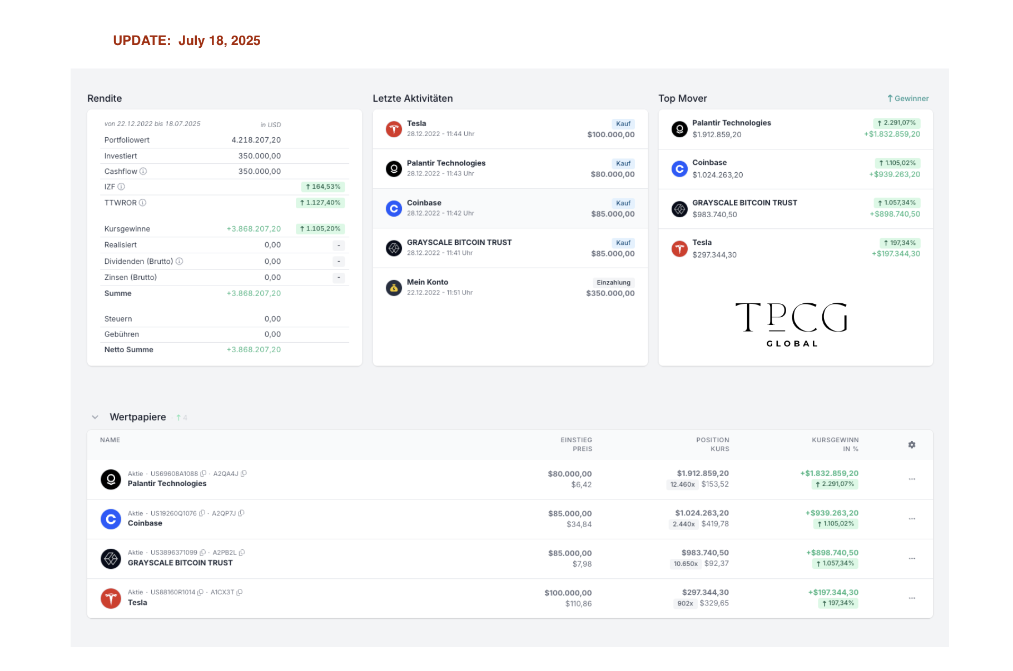1013x671 pixels.
Task: Collapse the Wertpapiere section chevron
Action: 95,417
